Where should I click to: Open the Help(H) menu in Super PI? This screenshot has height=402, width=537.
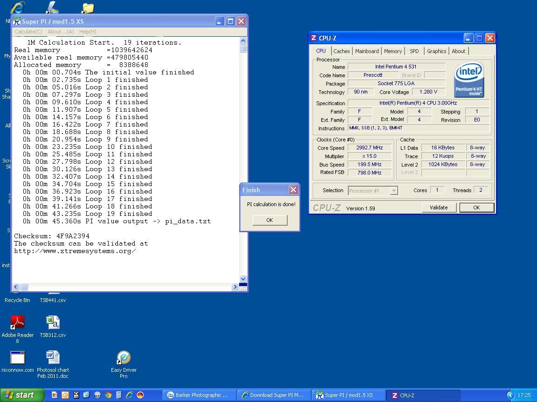pyautogui.click(x=88, y=32)
